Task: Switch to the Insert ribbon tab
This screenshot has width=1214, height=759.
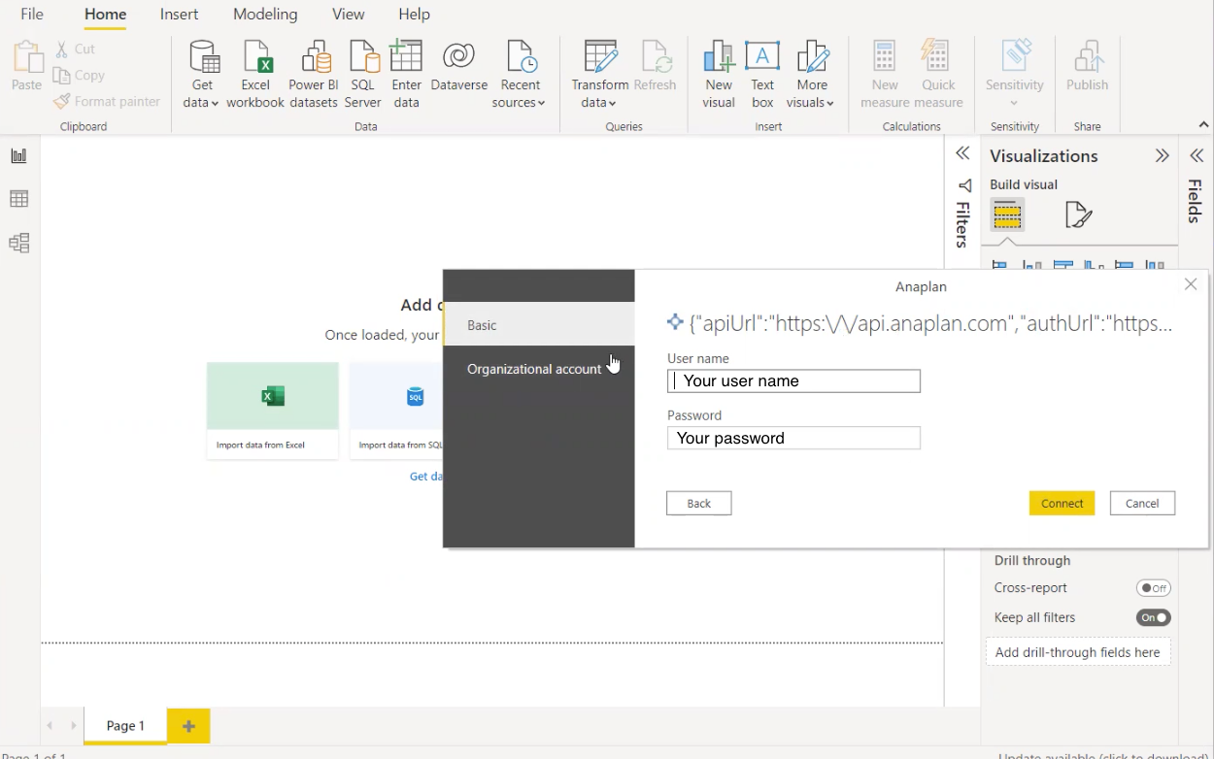Action: click(179, 14)
